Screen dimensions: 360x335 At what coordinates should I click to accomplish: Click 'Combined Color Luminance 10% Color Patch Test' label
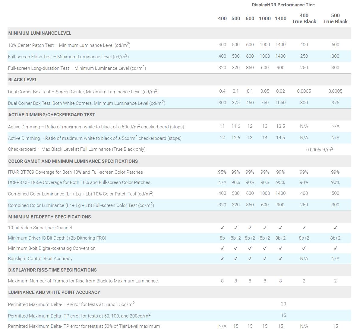81,194
